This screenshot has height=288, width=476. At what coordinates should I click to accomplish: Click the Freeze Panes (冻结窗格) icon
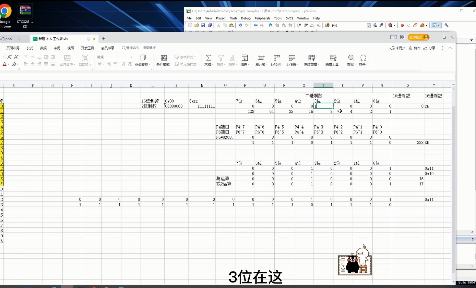click(x=312, y=58)
